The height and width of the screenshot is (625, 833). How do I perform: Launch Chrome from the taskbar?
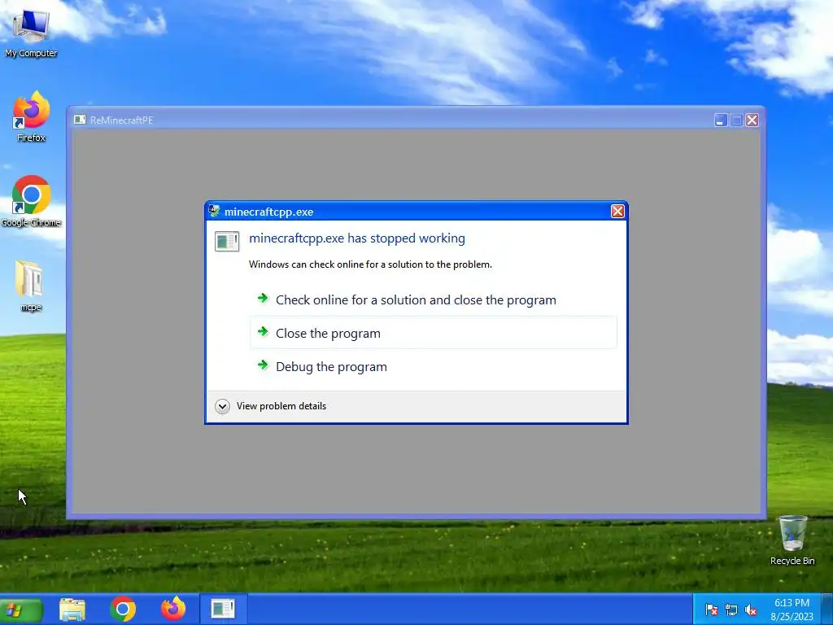123,609
